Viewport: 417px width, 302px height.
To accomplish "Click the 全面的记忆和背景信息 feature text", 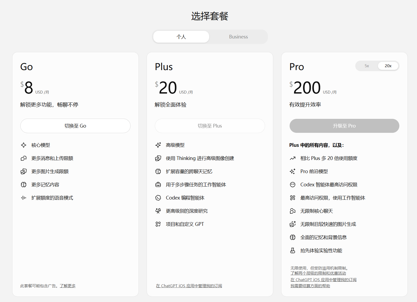I will click(324, 237).
